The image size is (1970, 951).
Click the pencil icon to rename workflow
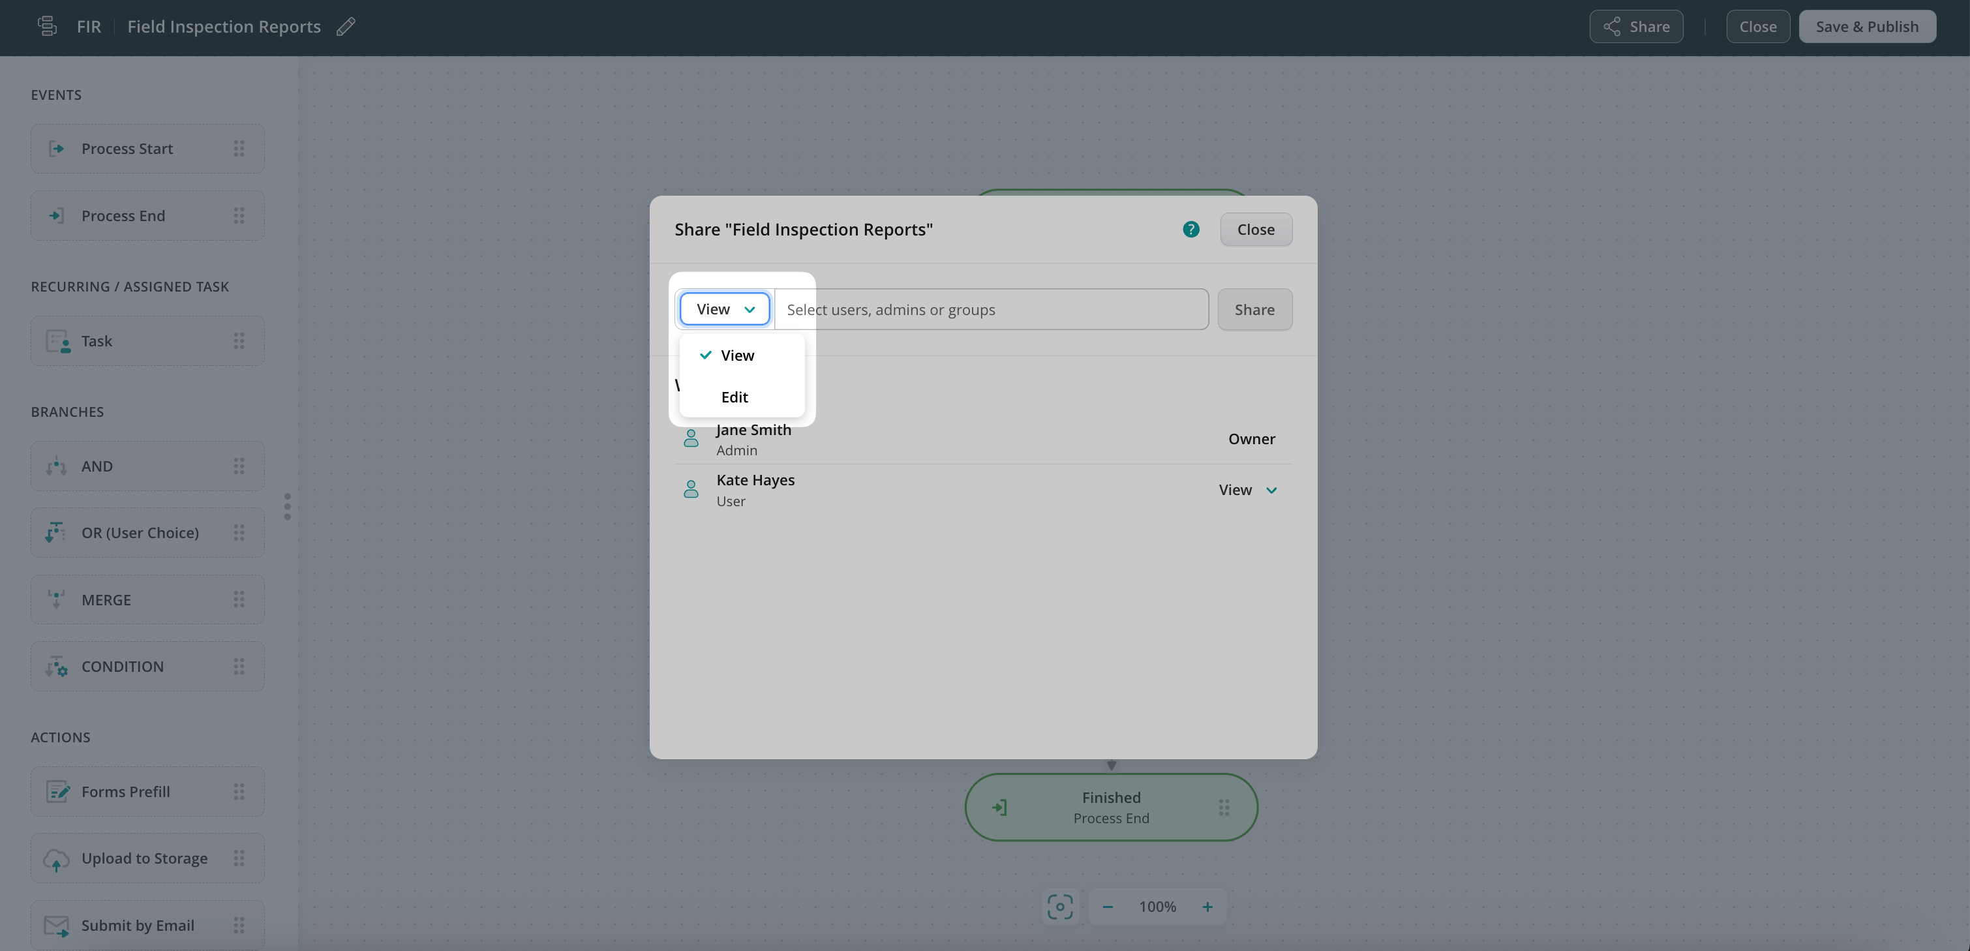click(x=346, y=27)
